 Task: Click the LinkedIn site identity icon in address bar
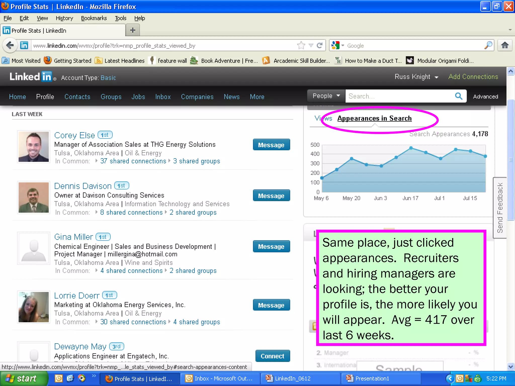(x=24, y=45)
